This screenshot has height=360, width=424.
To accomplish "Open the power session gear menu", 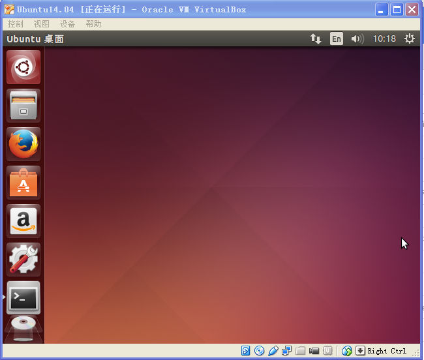I will point(410,38).
